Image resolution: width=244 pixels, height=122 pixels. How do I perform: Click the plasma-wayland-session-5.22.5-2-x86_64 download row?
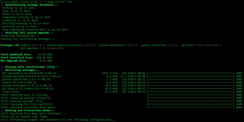(x=31, y=76)
